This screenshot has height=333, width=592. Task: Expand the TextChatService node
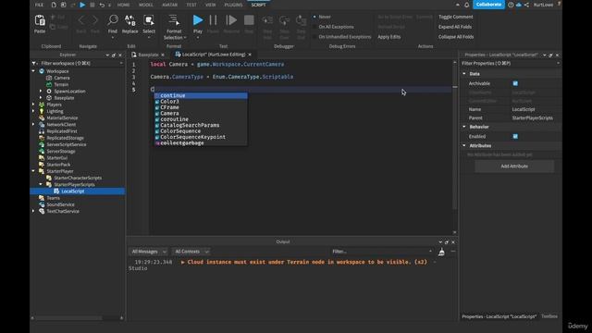[x=33, y=212]
